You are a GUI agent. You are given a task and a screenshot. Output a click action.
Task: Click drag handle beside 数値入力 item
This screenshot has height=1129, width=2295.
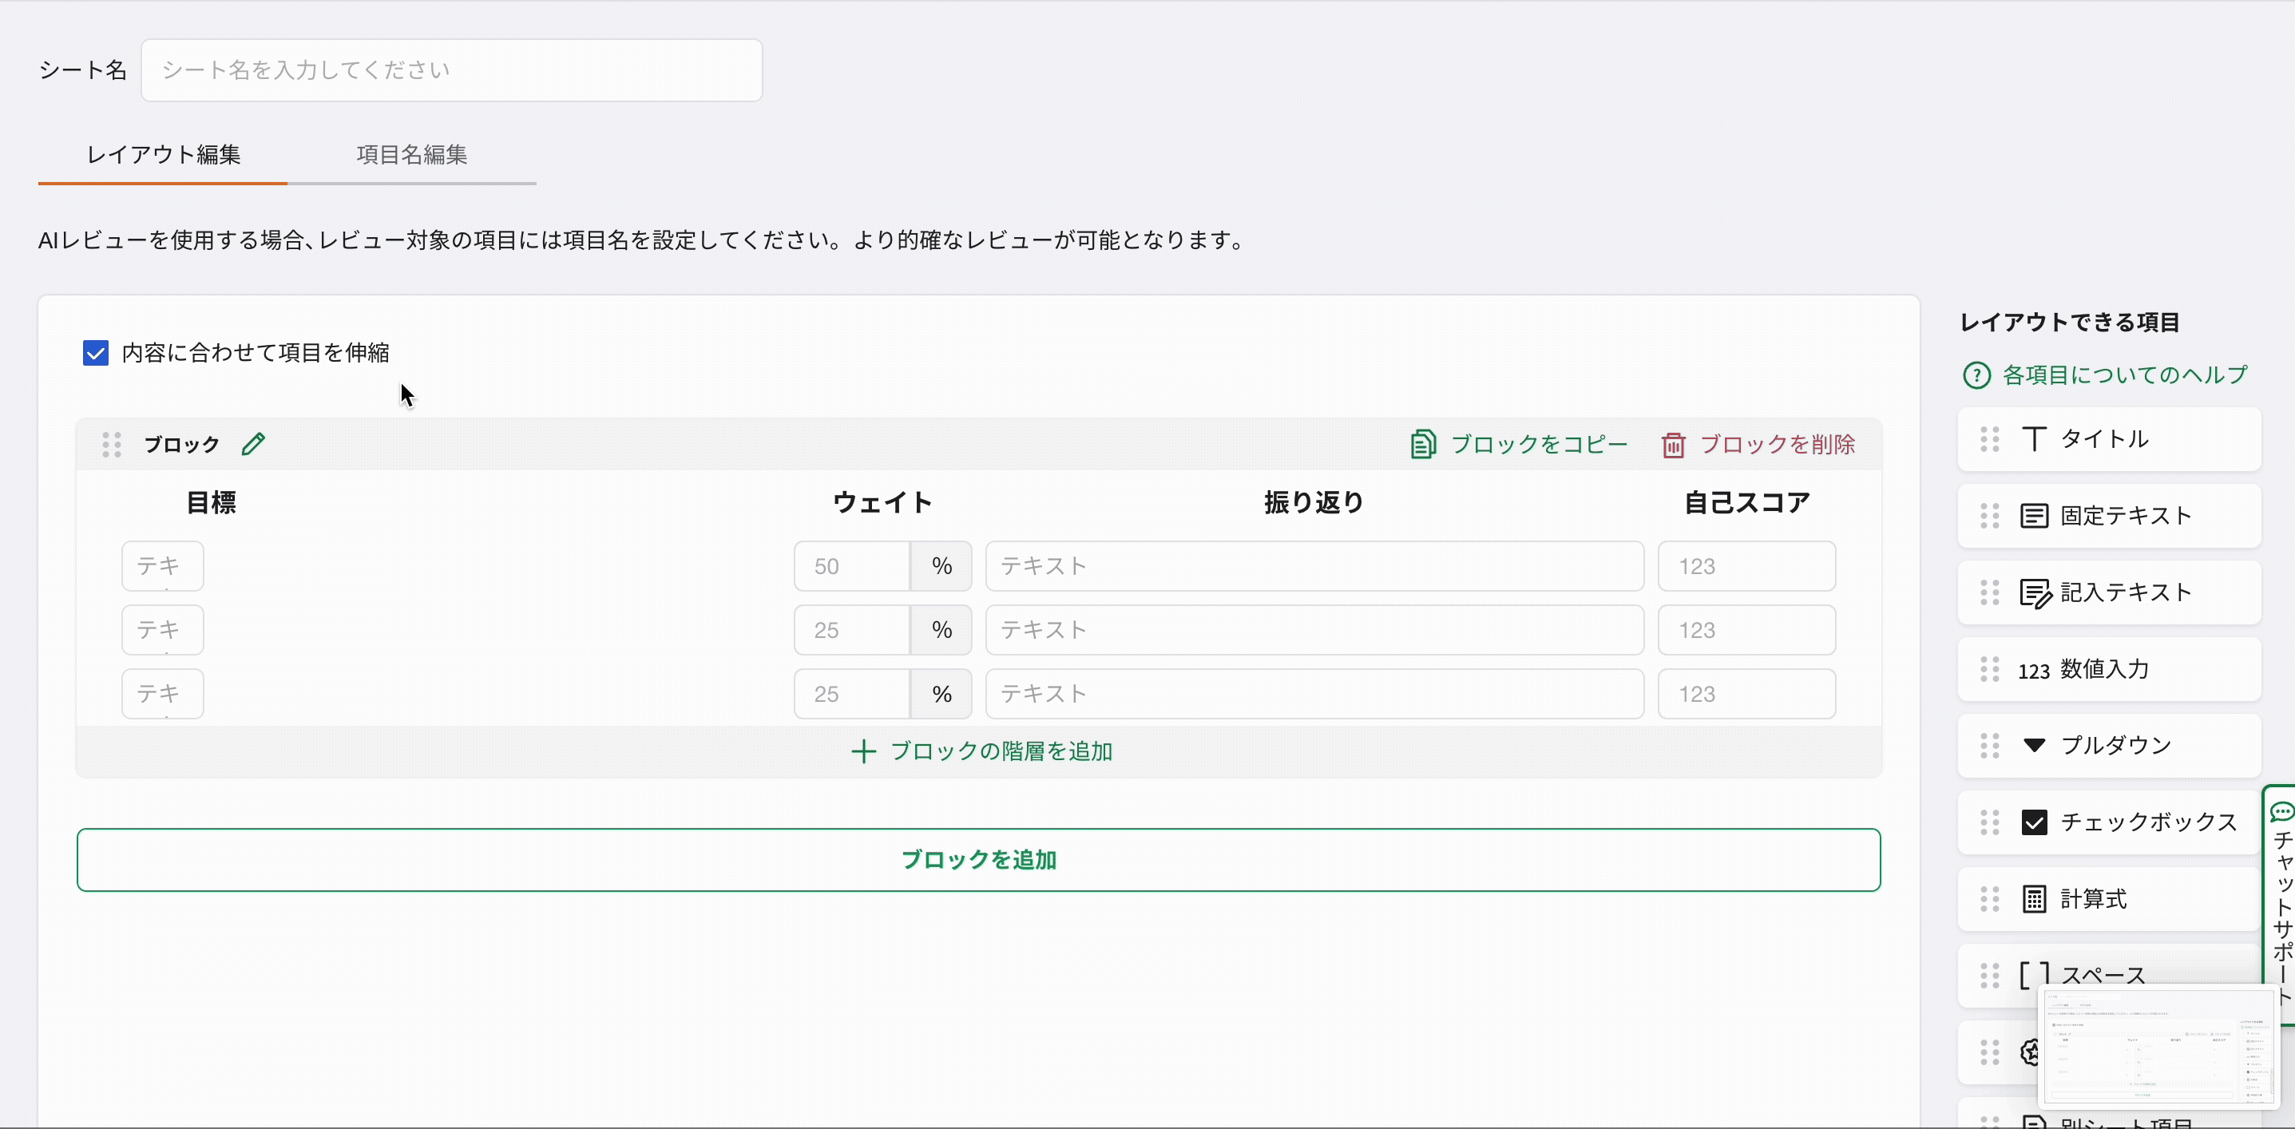click(1989, 669)
